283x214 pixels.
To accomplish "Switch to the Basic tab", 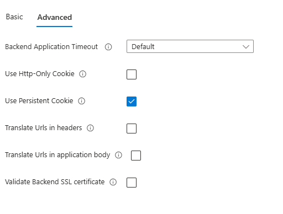I will (x=14, y=17).
